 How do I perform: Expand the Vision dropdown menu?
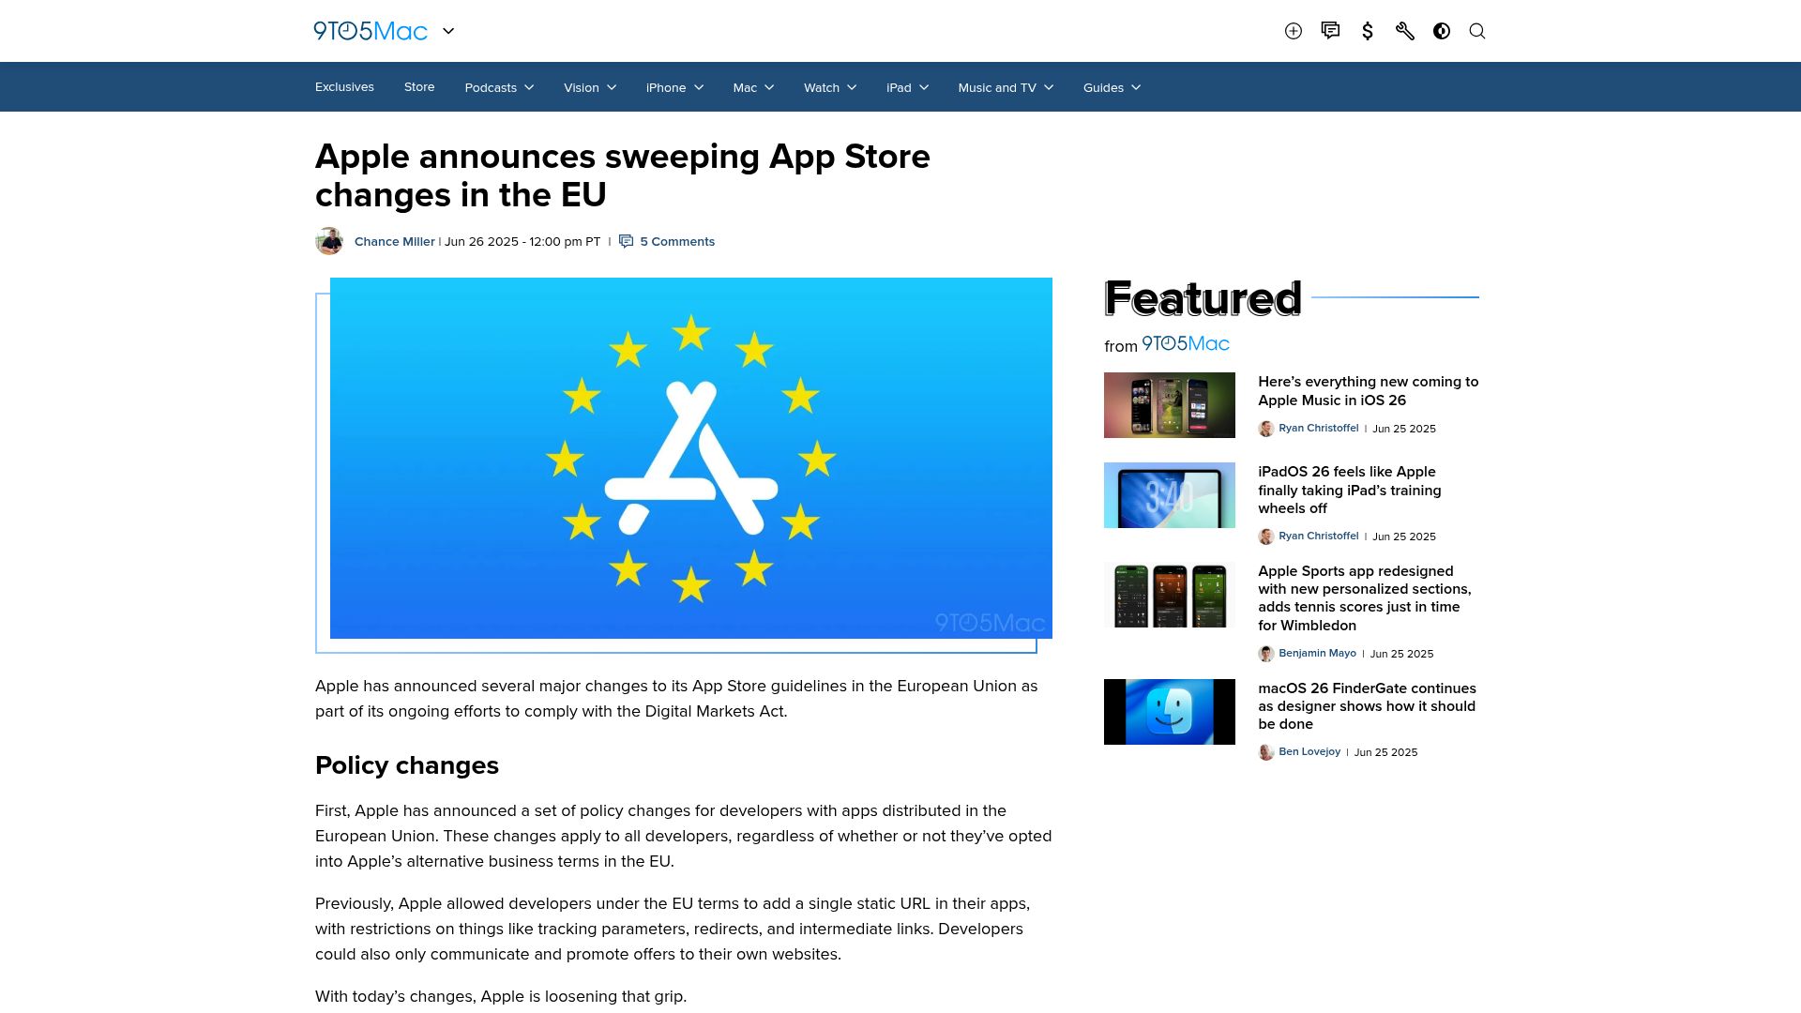590,87
